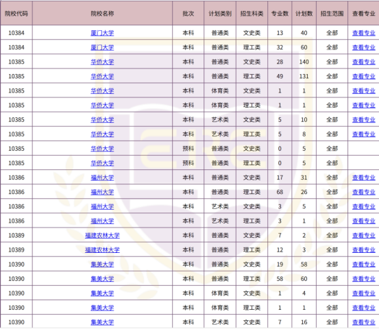Open 福州大学 link with 17 majors

click(x=102, y=178)
